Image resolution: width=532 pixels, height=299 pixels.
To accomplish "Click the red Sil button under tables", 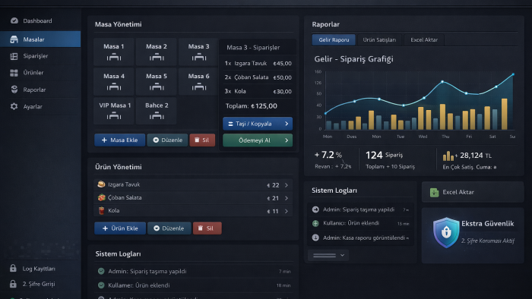I will (x=202, y=140).
